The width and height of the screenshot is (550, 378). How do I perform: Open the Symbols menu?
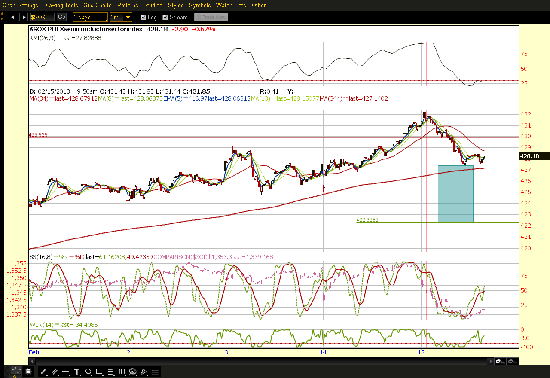(x=200, y=5)
